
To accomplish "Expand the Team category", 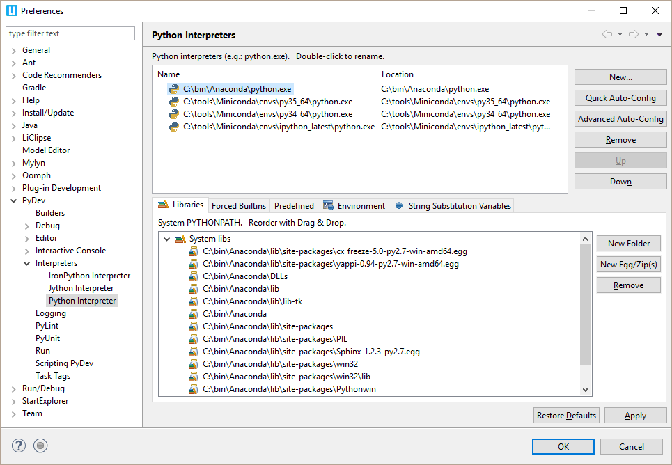I will (14, 414).
